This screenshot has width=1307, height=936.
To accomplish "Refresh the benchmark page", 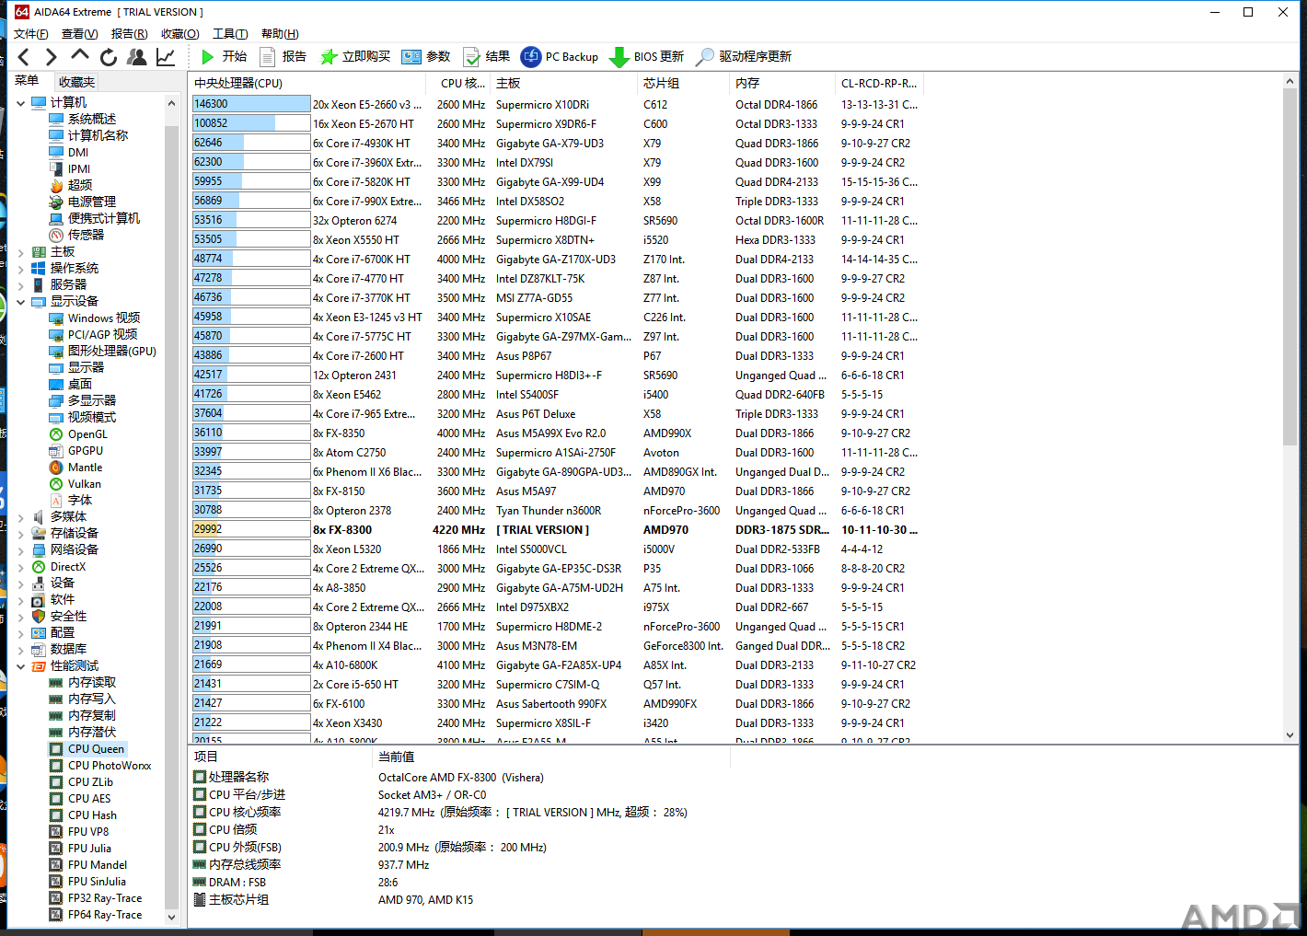I will [109, 57].
